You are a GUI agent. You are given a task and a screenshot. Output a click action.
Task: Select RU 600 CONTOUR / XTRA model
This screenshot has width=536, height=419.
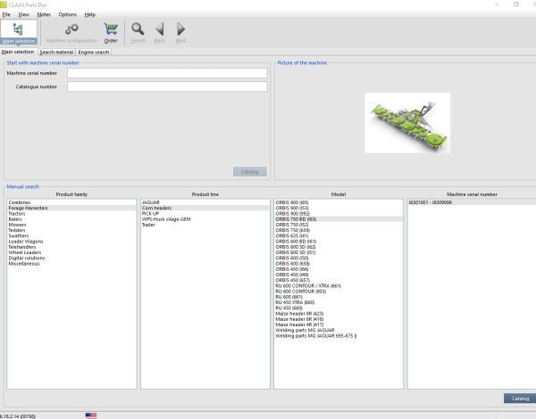[x=339, y=285]
